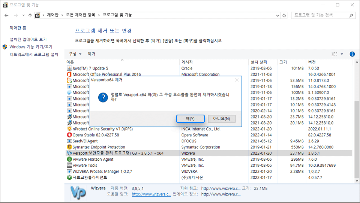Click the view layout icon in toolbar

click(334, 54)
